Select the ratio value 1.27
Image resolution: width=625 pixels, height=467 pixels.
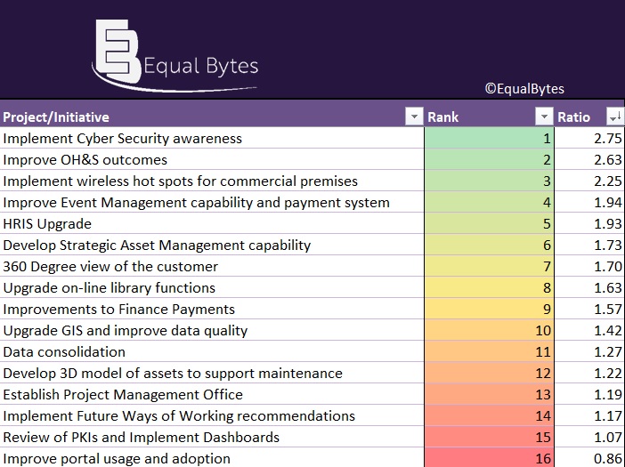589,351
